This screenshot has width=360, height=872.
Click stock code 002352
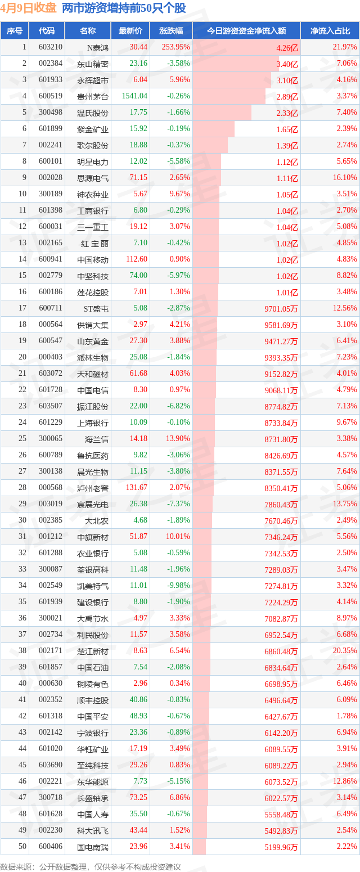point(51,700)
